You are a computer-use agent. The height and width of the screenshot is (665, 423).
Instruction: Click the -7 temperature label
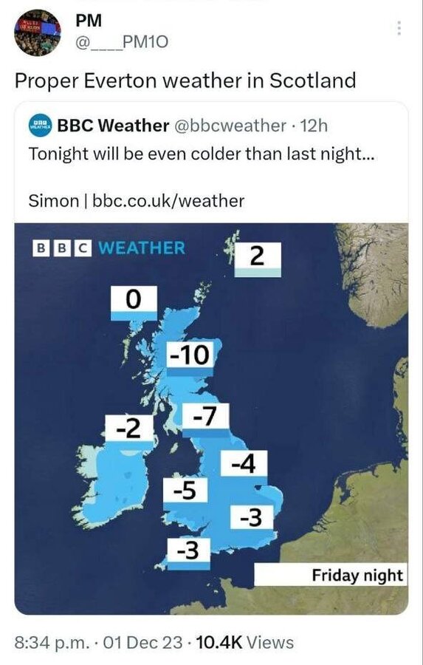(205, 420)
